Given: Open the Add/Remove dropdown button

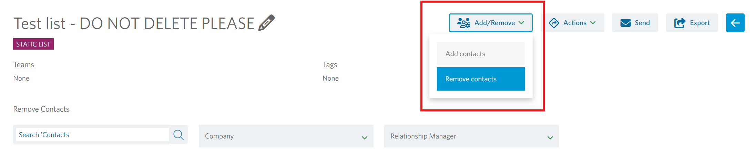Looking at the screenshot, I should click(491, 23).
